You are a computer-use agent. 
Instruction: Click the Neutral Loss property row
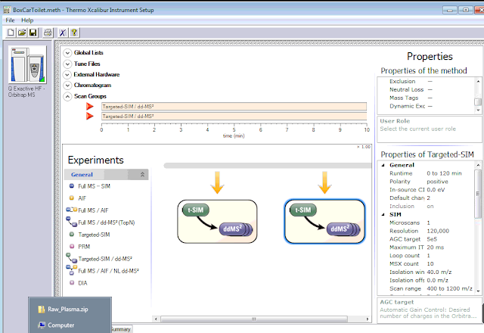426,89
